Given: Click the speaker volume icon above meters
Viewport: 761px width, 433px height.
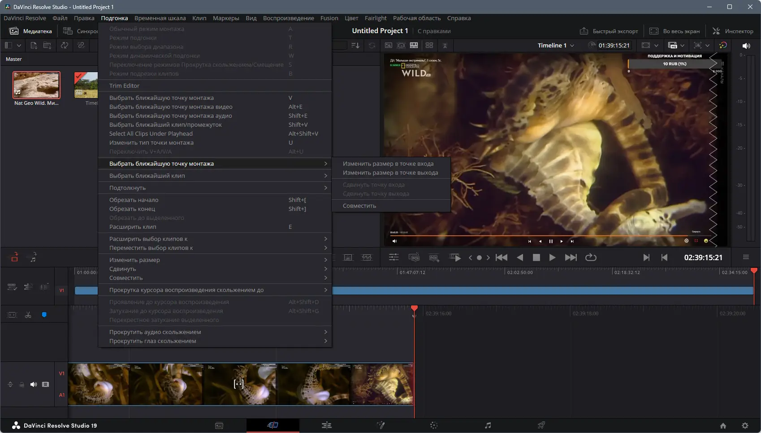Looking at the screenshot, I should pyautogui.click(x=746, y=46).
